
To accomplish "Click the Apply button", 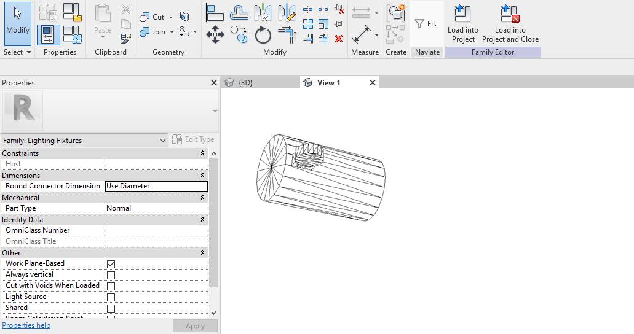I will coord(195,326).
